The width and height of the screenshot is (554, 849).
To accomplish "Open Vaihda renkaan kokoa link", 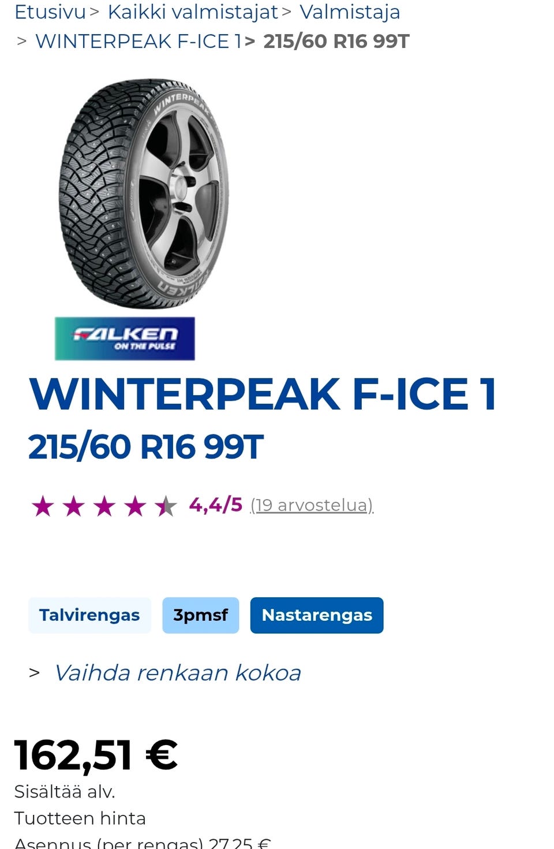I will click(x=177, y=673).
